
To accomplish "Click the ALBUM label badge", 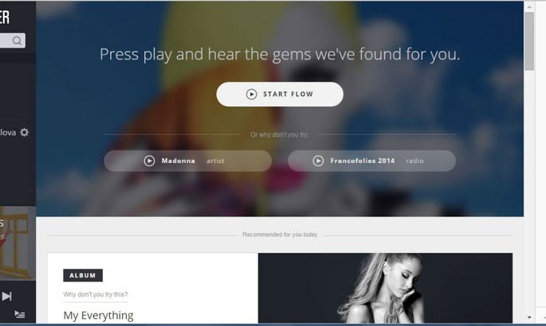I will tap(83, 275).
